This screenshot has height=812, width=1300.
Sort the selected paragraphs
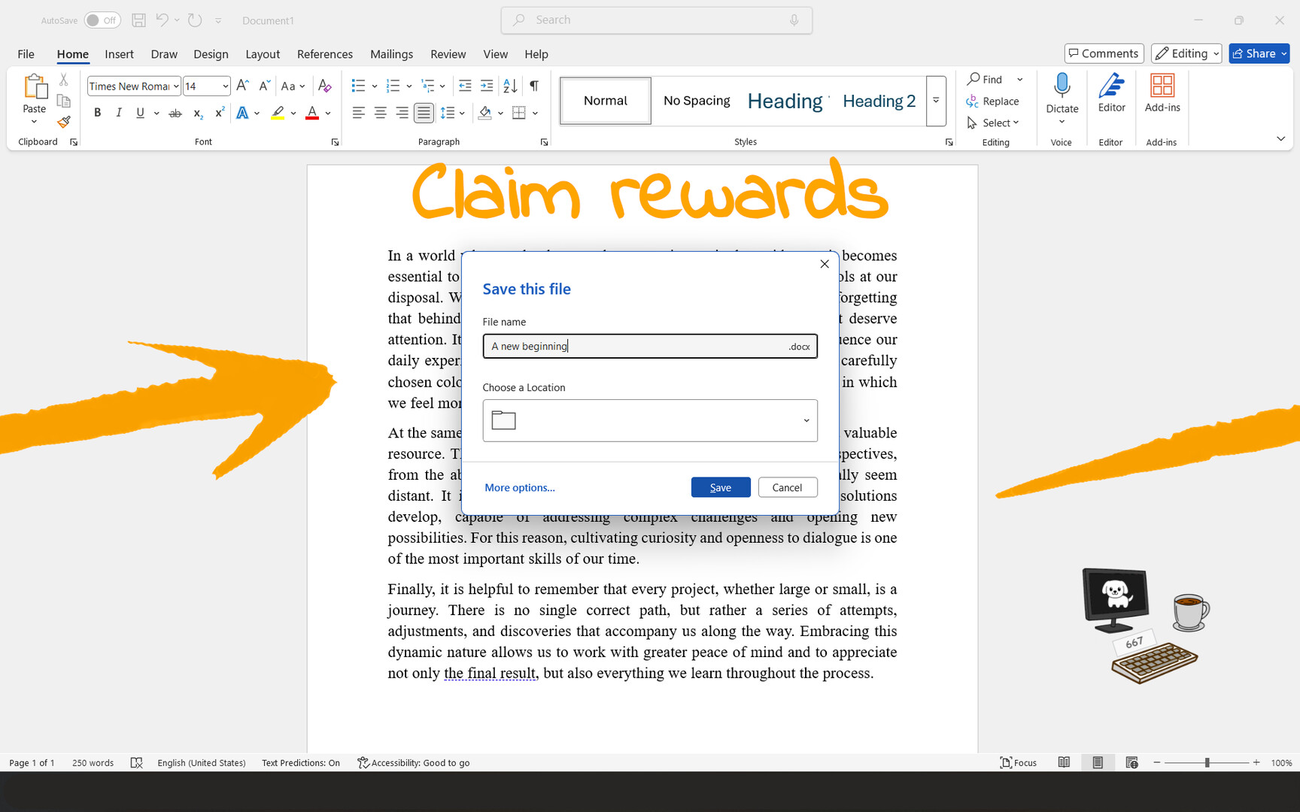(x=510, y=86)
